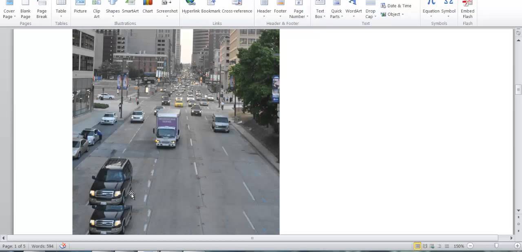The height and width of the screenshot is (252, 522).
Task: Open the word count from status bar
Action: (42, 246)
